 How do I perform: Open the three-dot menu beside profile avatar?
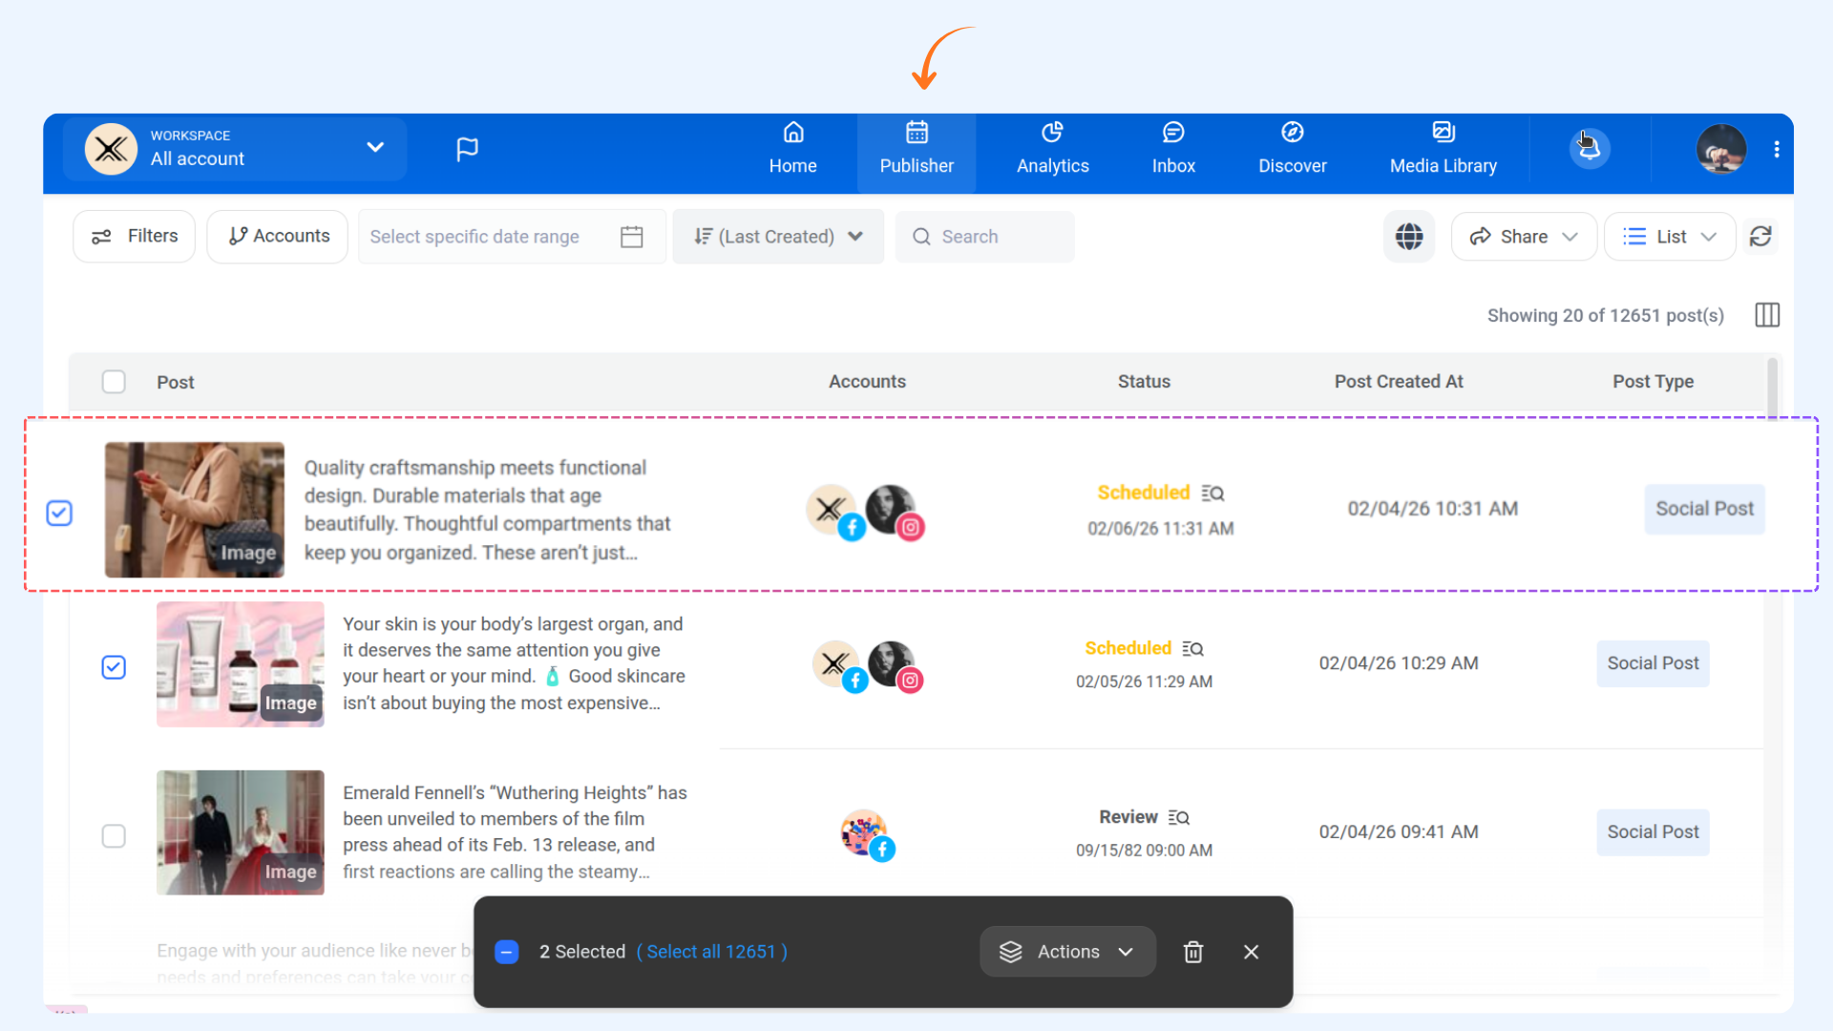point(1777,149)
